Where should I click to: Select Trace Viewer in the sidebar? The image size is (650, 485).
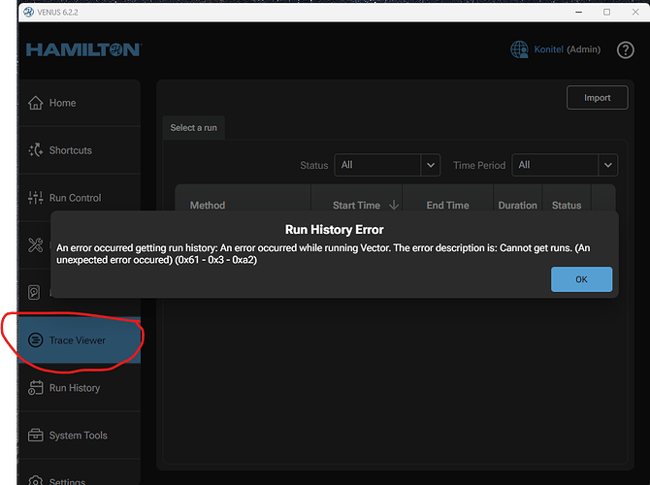pos(80,340)
